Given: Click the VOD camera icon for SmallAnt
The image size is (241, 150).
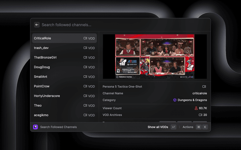Looking at the screenshot, I should pos(85,77).
